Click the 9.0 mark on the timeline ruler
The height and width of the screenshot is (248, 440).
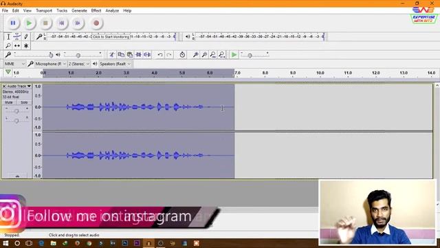293,73
